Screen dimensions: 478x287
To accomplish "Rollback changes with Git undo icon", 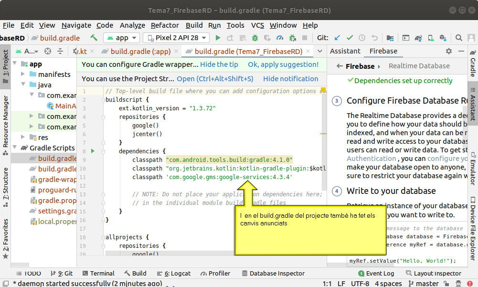I will tap(374, 38).
